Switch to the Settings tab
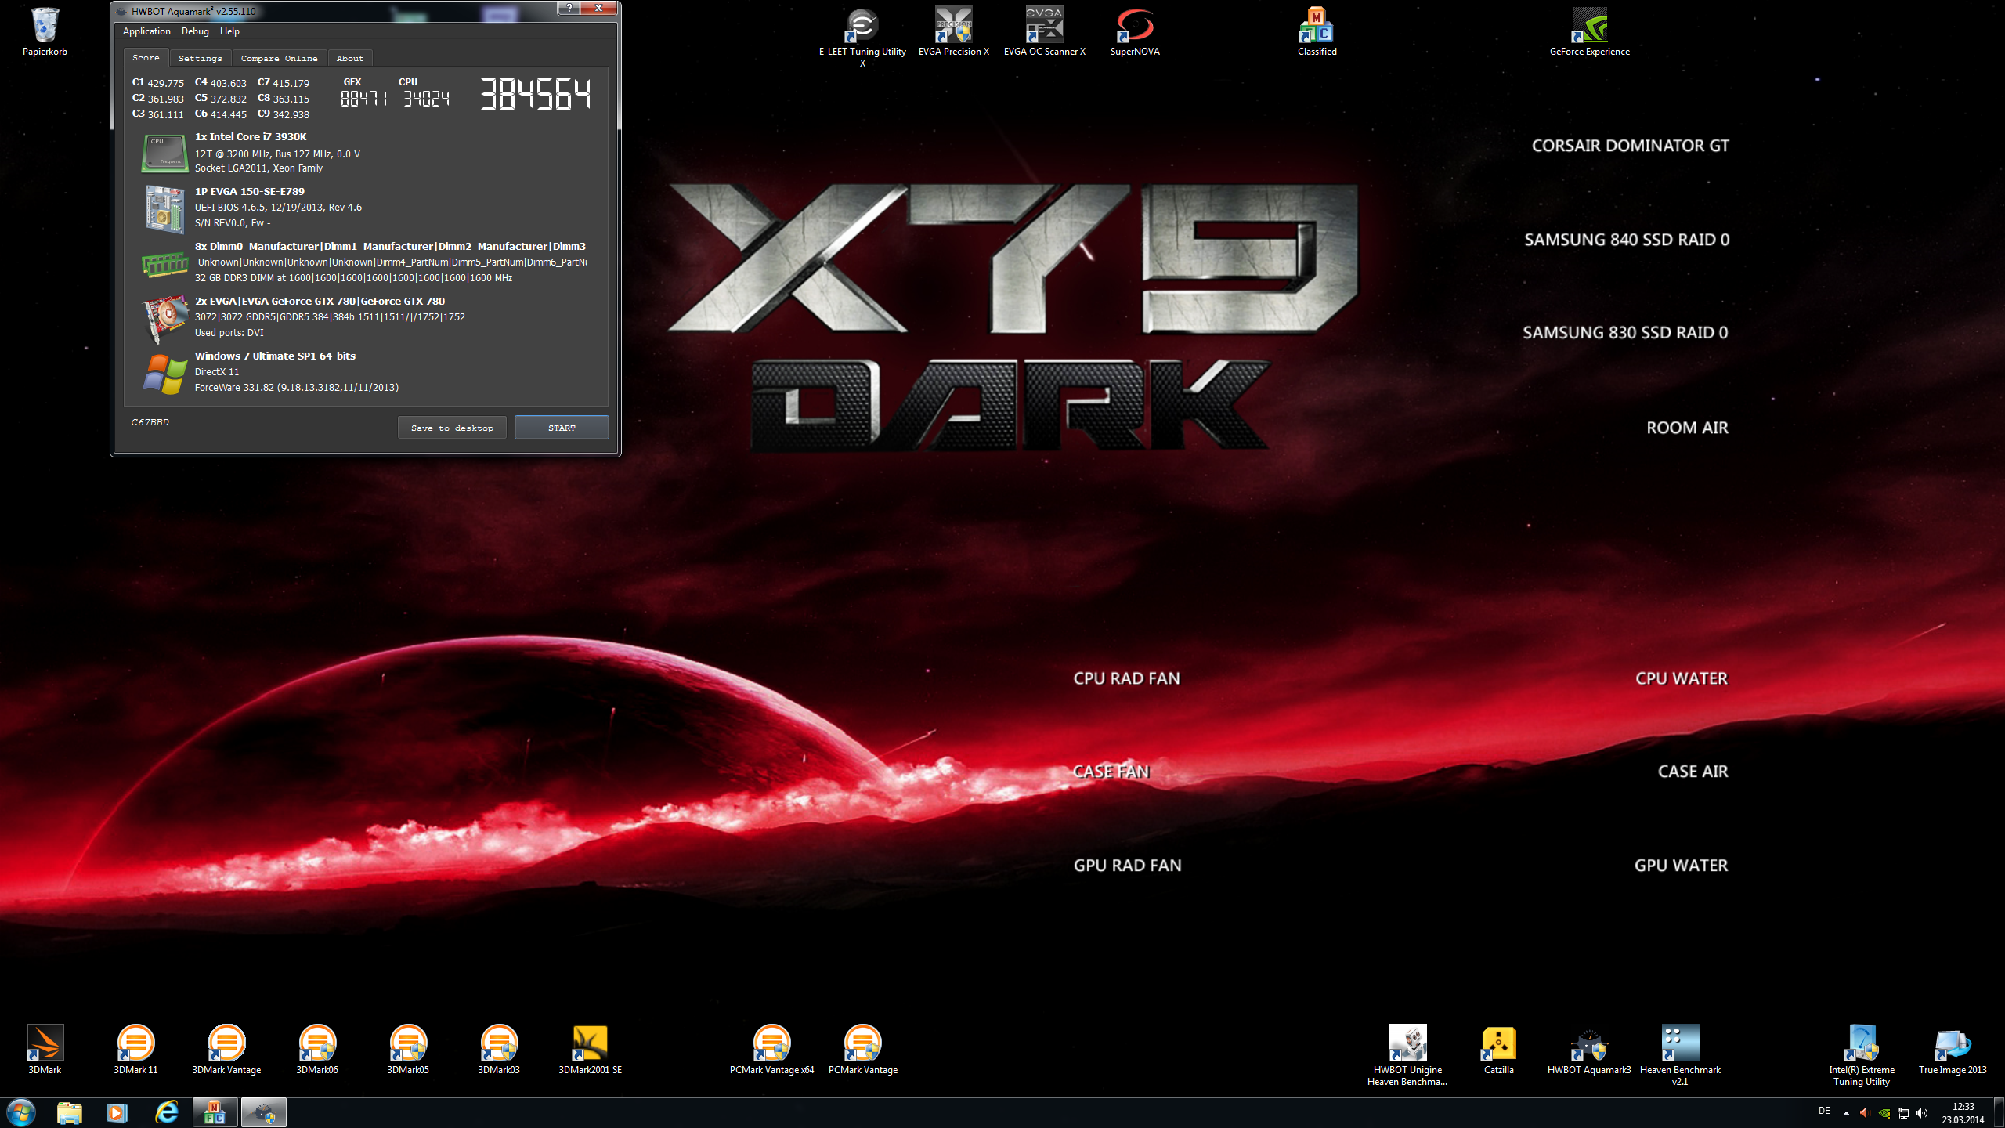This screenshot has height=1128, width=2005. (x=200, y=58)
